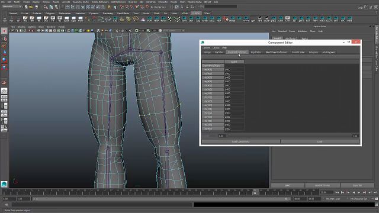Image resolution: width=379 pixels, height=213 pixels.
Task: Switch to the Polygons tab
Action: click(313, 52)
